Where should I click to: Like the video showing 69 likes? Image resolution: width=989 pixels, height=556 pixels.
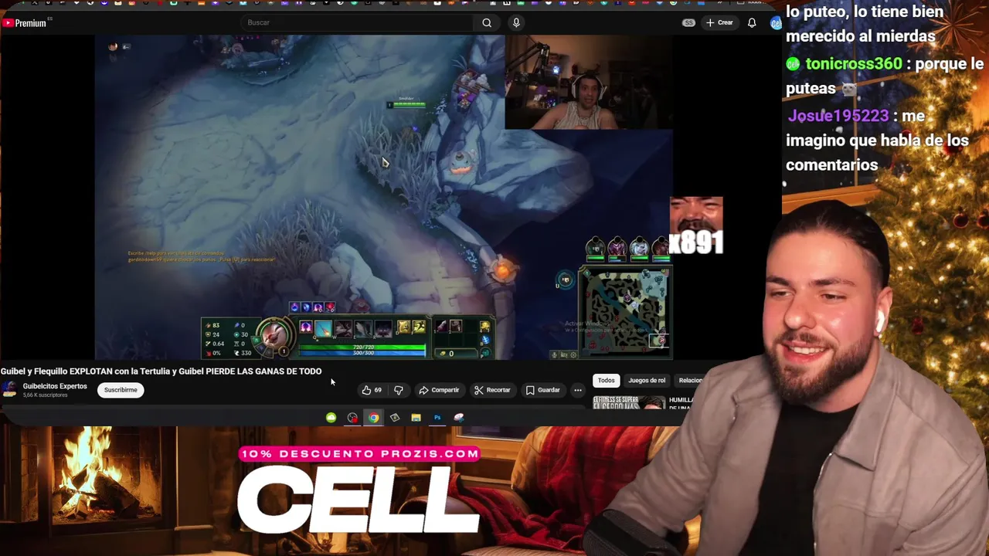coord(372,390)
